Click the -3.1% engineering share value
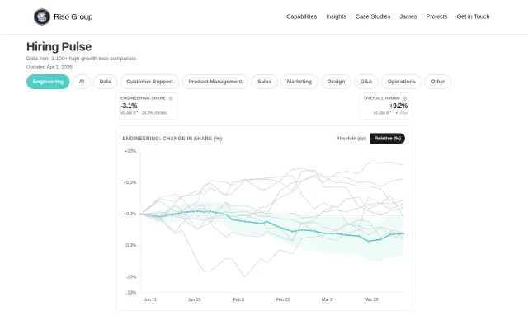The width and height of the screenshot is (528, 330). [129, 106]
